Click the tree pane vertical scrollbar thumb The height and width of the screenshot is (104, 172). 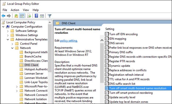click(x=50, y=48)
